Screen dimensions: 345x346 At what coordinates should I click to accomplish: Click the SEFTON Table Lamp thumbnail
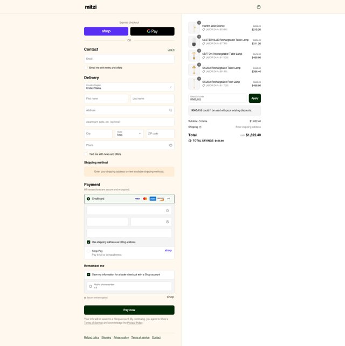click(194, 55)
